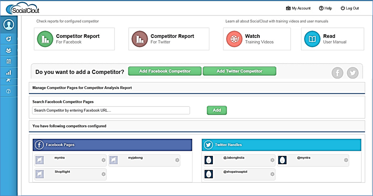Screen dimensions: 373x196
Task: Click the ShopRight page thumbnail
Action: coord(40,174)
